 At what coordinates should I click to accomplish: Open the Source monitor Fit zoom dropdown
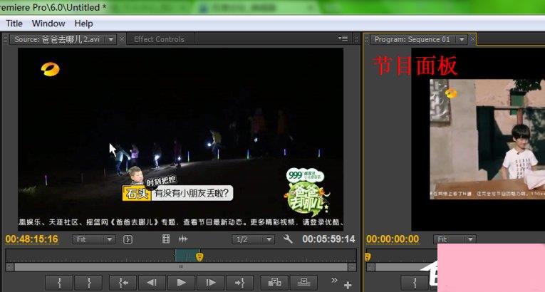click(93, 239)
